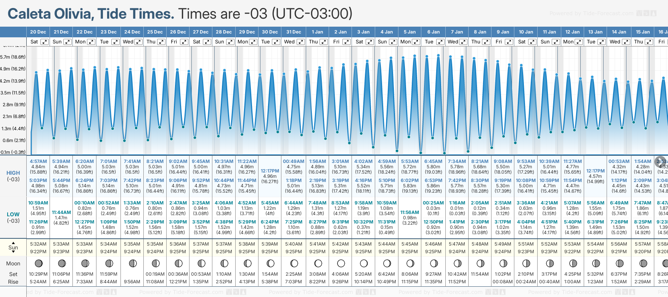Click the Caleta Olivia, Tide Times heading
This screenshot has width=668, height=297.
click(91, 14)
